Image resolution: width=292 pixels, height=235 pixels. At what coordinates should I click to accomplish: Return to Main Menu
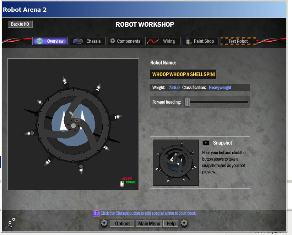[x=149, y=223]
